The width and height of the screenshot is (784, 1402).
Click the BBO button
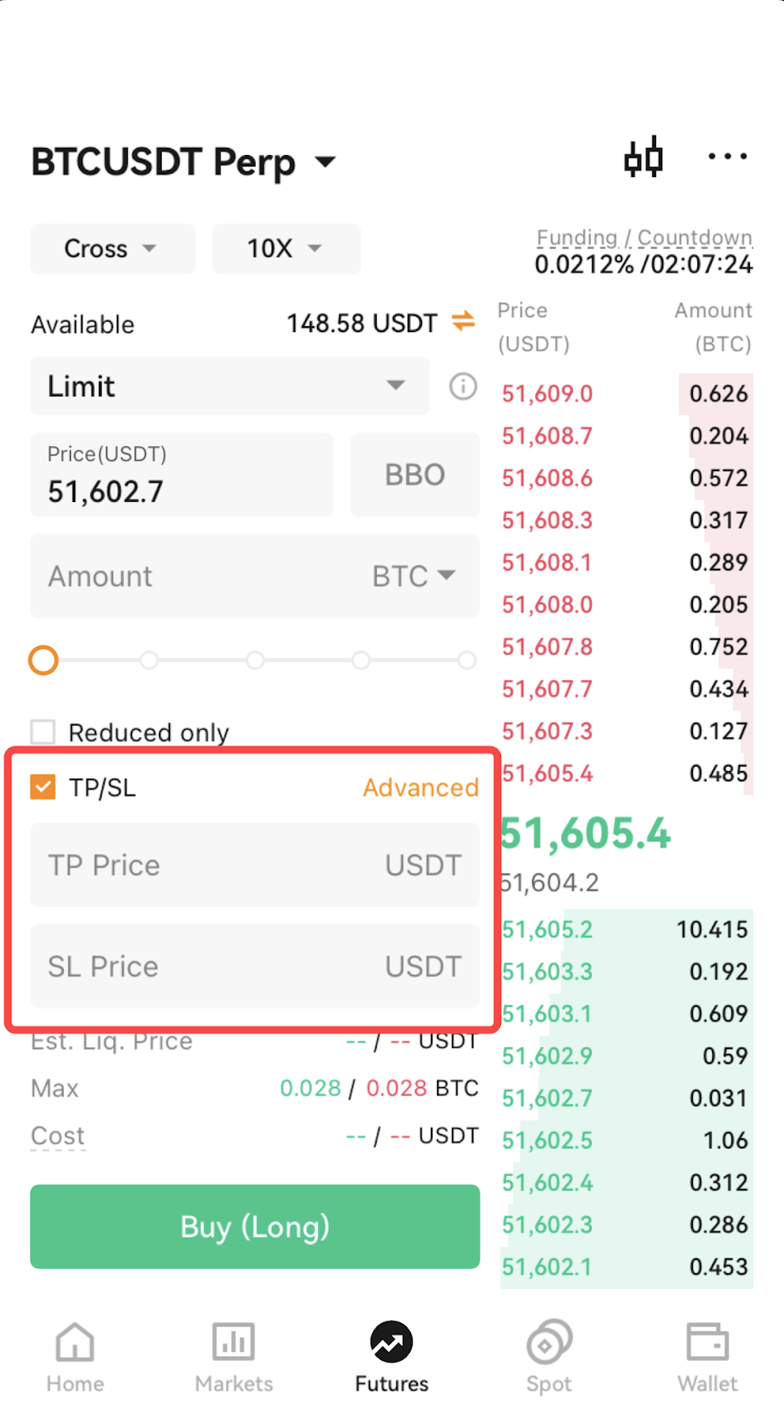415,475
